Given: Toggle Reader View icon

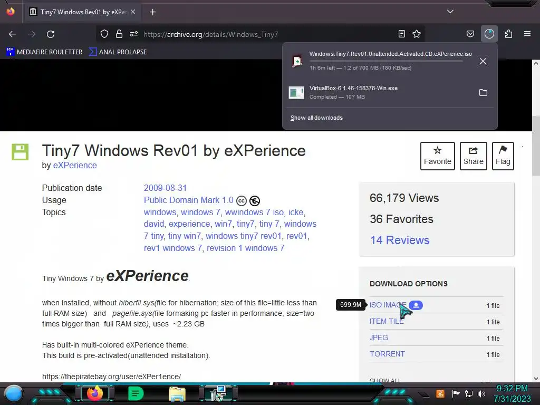Looking at the screenshot, I should click(401, 34).
